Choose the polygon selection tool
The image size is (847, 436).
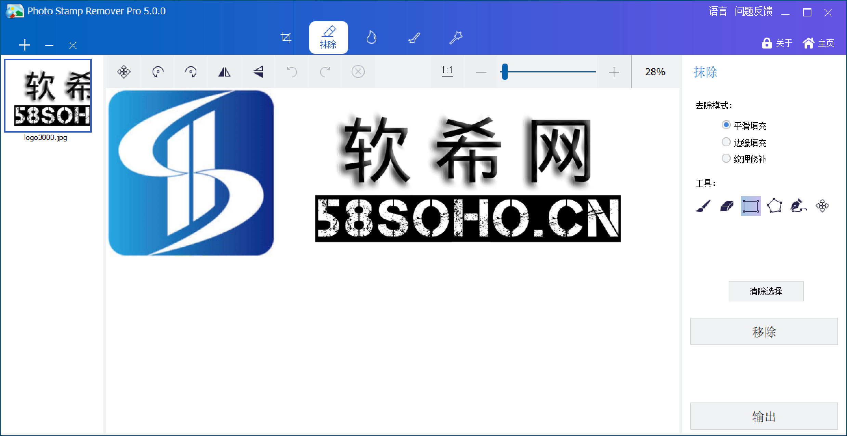tap(774, 206)
